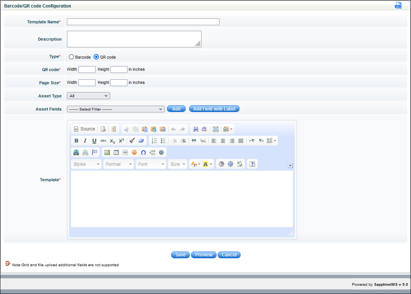Open the Source view in the editor
411x294 pixels.
coord(84,129)
